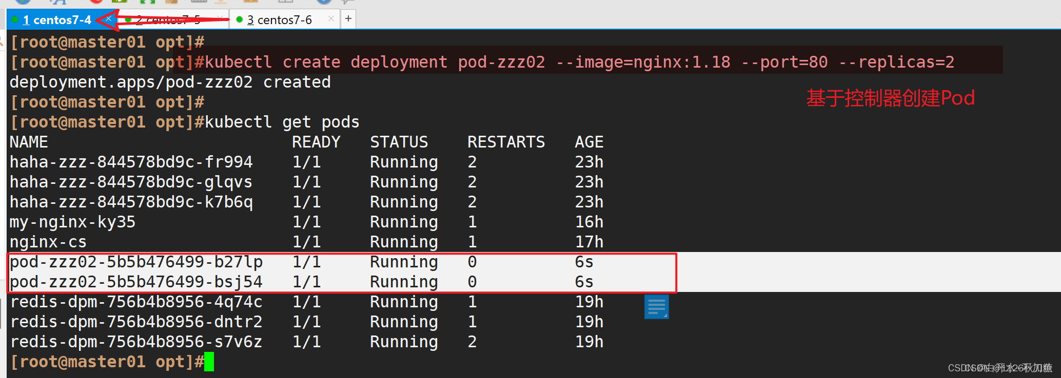The height and width of the screenshot is (378, 1061).
Task: Click the redis-dpm-756b4b8956-s7v6z pod entry
Action: (x=136, y=342)
